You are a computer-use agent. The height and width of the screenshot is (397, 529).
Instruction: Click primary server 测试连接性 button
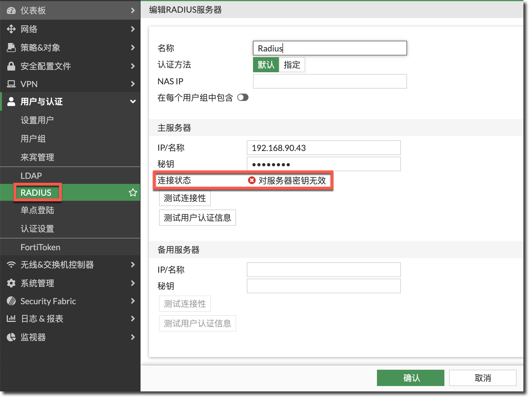tap(185, 198)
